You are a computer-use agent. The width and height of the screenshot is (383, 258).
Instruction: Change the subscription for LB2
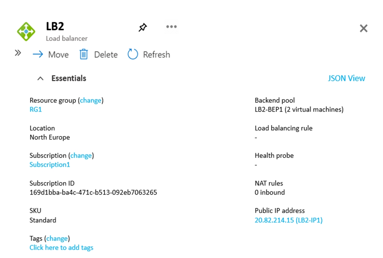[81, 155]
